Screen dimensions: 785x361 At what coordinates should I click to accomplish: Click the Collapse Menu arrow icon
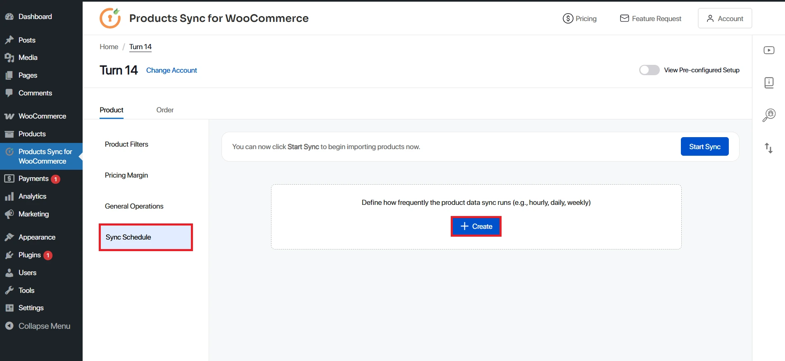9,326
